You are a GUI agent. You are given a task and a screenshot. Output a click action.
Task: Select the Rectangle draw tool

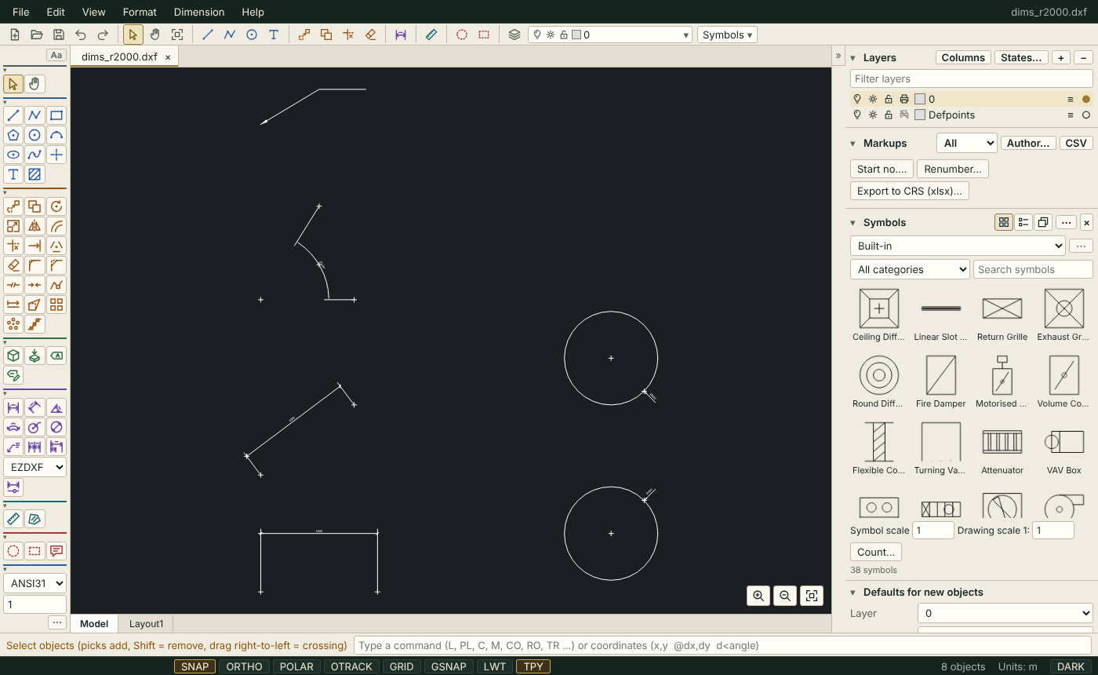[56, 115]
